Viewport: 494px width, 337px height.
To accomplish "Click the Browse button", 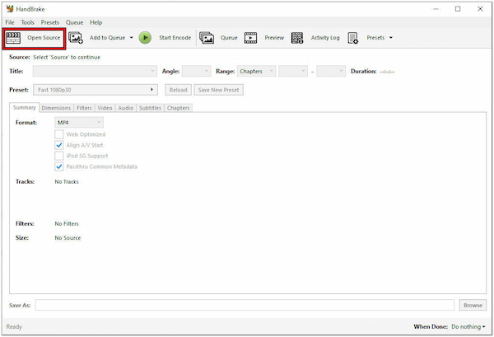I will click(472, 305).
